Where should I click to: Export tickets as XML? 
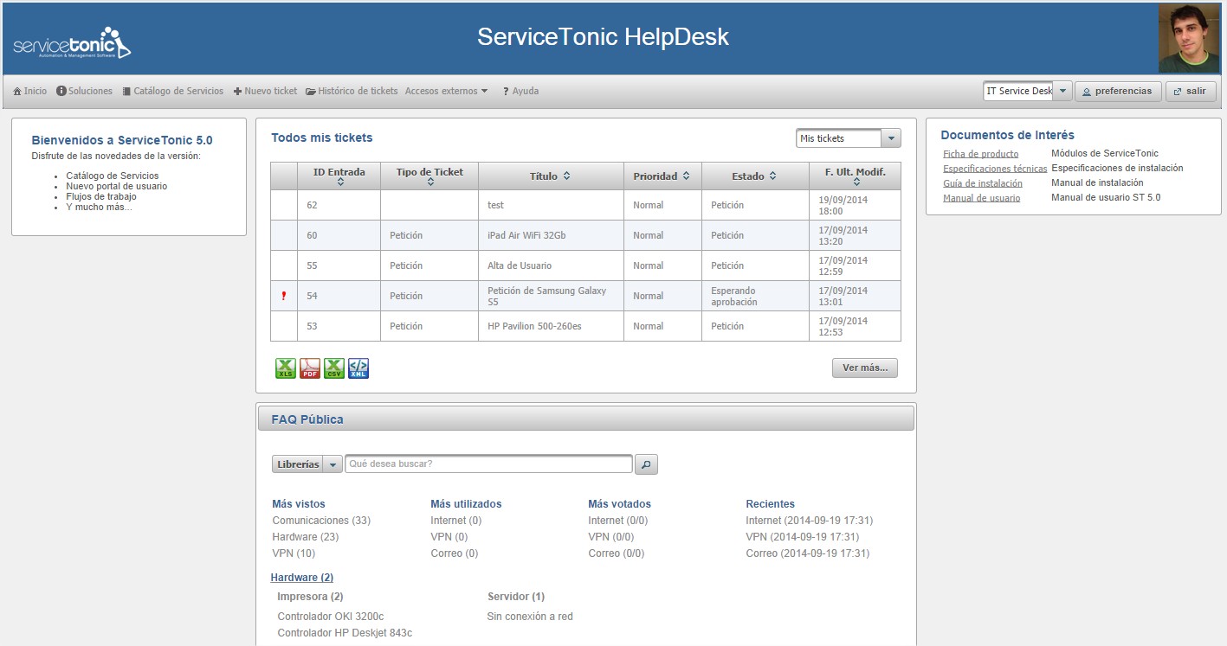click(358, 368)
